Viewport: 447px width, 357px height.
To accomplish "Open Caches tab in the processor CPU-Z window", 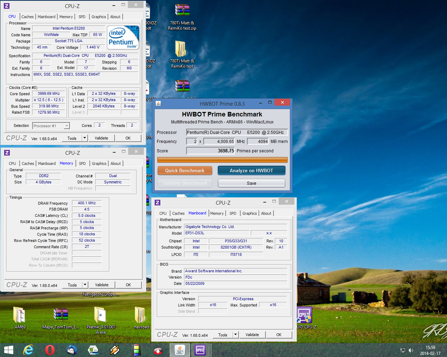I will click(28, 17).
